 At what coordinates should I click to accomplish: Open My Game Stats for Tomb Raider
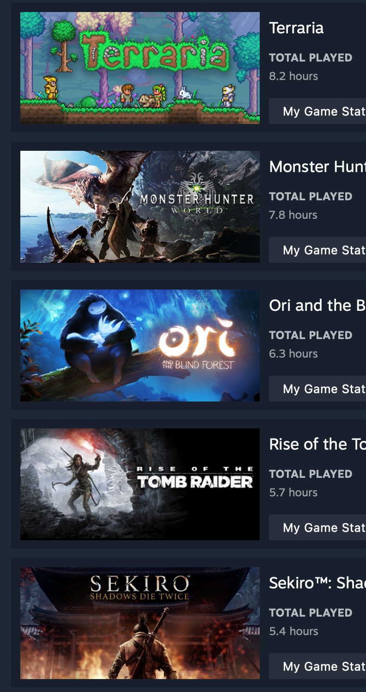pos(317,527)
